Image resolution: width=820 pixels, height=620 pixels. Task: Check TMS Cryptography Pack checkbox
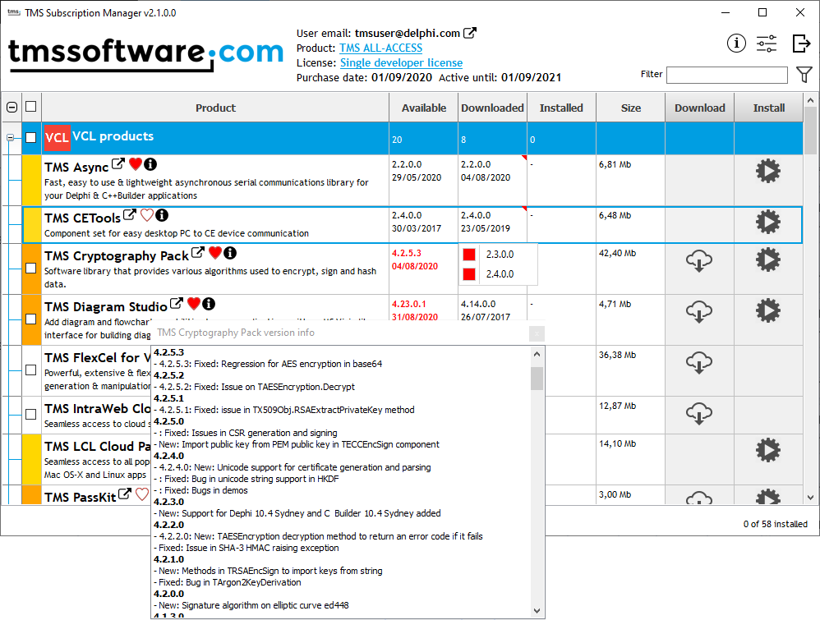pyautogui.click(x=31, y=269)
